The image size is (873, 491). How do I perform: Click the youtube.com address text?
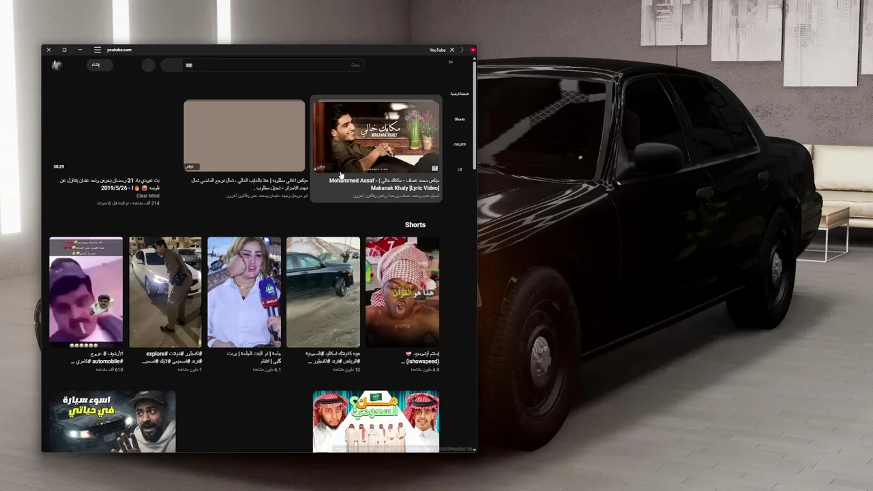119,50
